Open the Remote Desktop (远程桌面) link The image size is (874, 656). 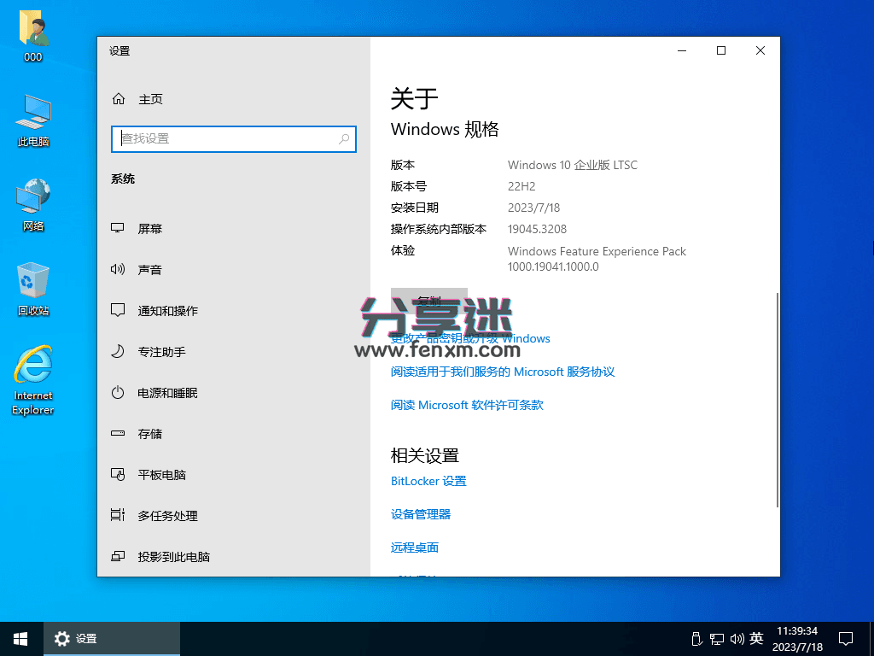tap(415, 548)
